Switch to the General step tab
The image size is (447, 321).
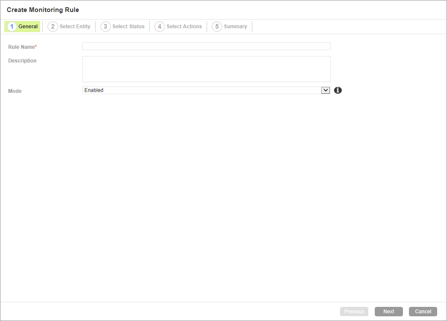[x=28, y=27]
